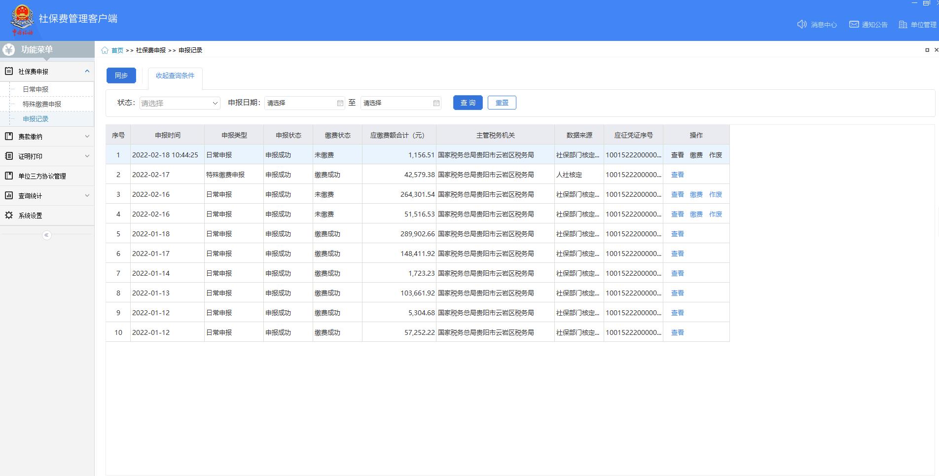Click the 同步 button
This screenshot has height=476, width=939.
121,75
